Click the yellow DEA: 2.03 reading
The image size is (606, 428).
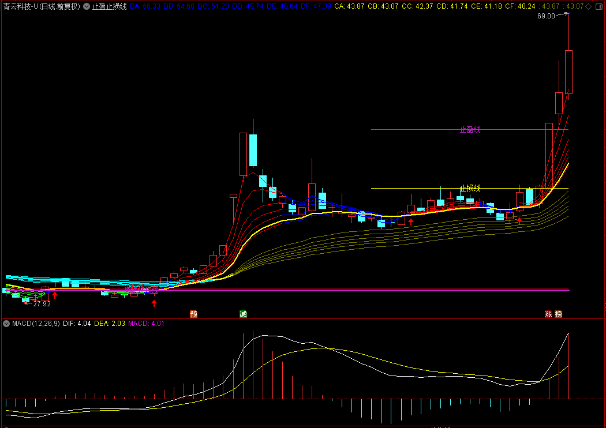pyautogui.click(x=110, y=324)
